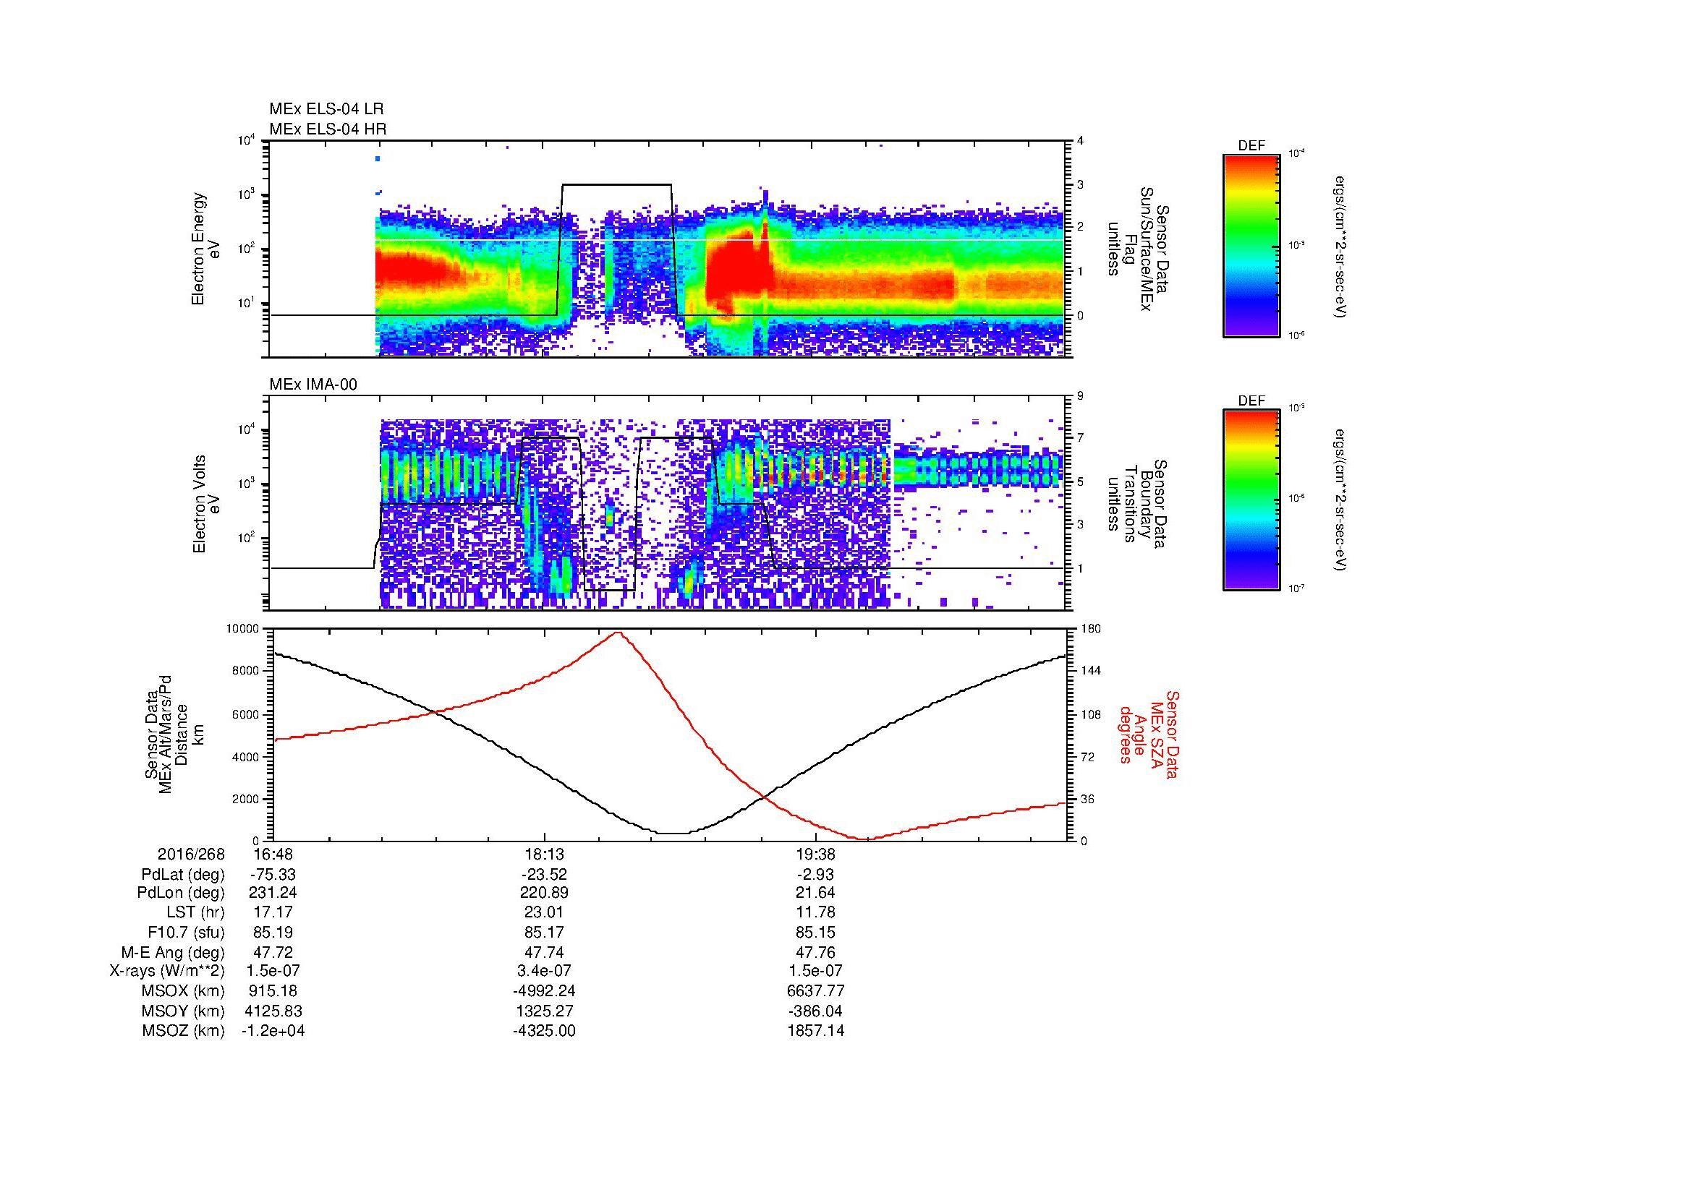Click the MSOY value 1325.27
The width and height of the screenshot is (1692, 1195).
tap(545, 1011)
